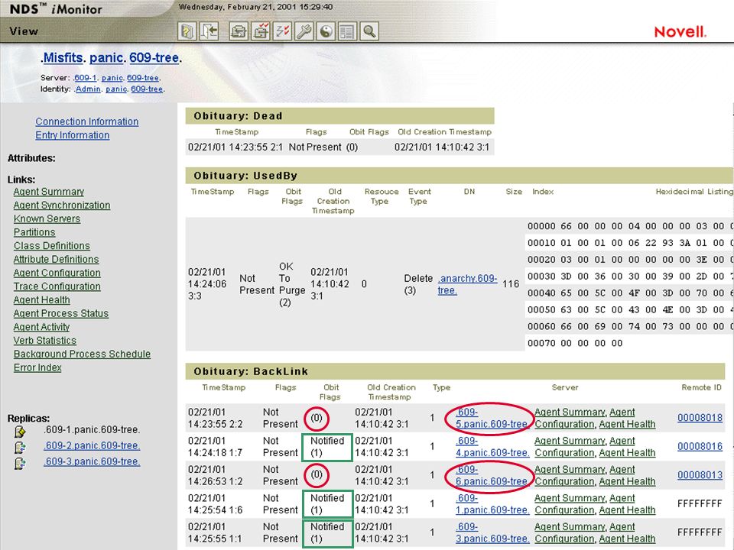Open the Help book icon

click(187, 31)
